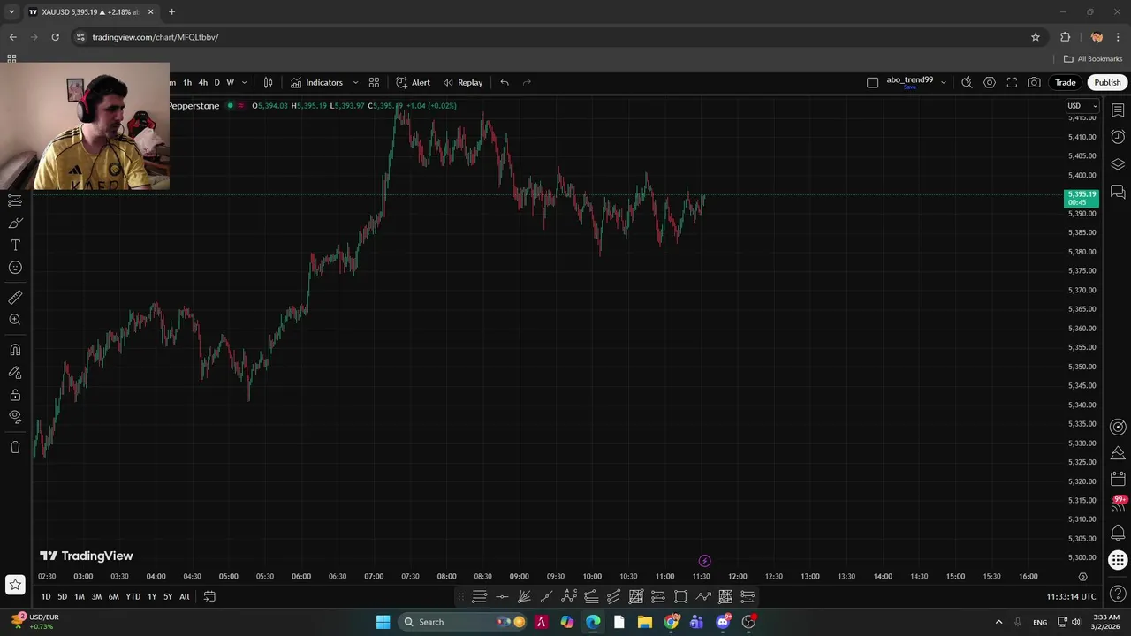Open favorites star toolbar toggle
Screen dimensions: 1131x636
click(15, 584)
